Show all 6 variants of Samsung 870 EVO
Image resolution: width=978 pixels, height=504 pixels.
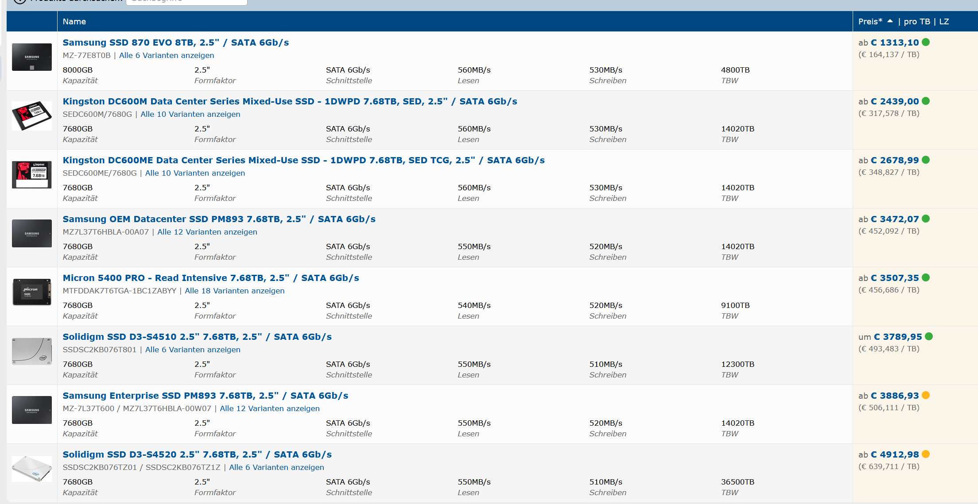pyautogui.click(x=167, y=55)
